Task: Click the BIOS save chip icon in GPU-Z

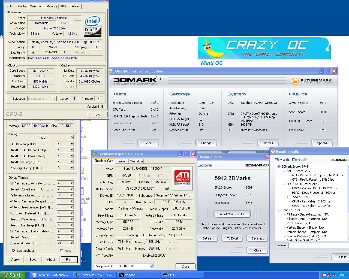Action: pyautogui.click(x=167, y=188)
